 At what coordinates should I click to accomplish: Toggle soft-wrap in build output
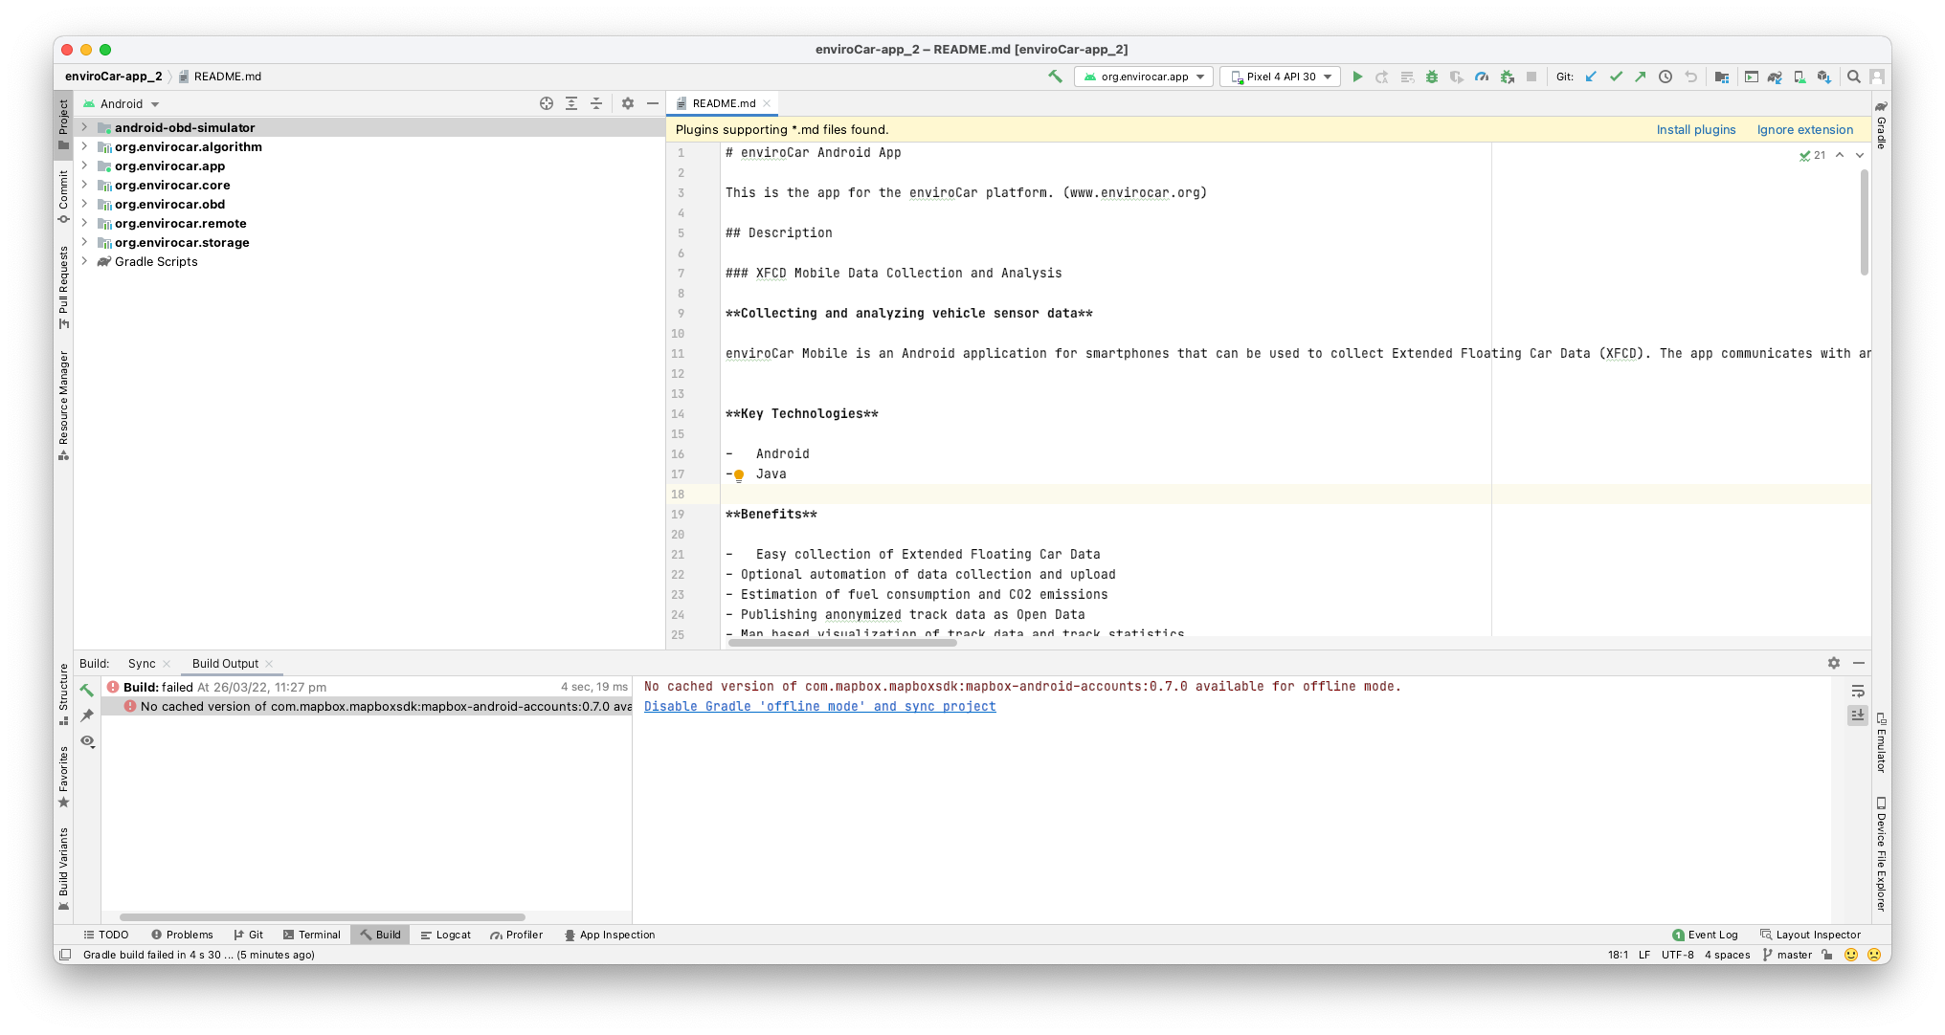[1858, 691]
